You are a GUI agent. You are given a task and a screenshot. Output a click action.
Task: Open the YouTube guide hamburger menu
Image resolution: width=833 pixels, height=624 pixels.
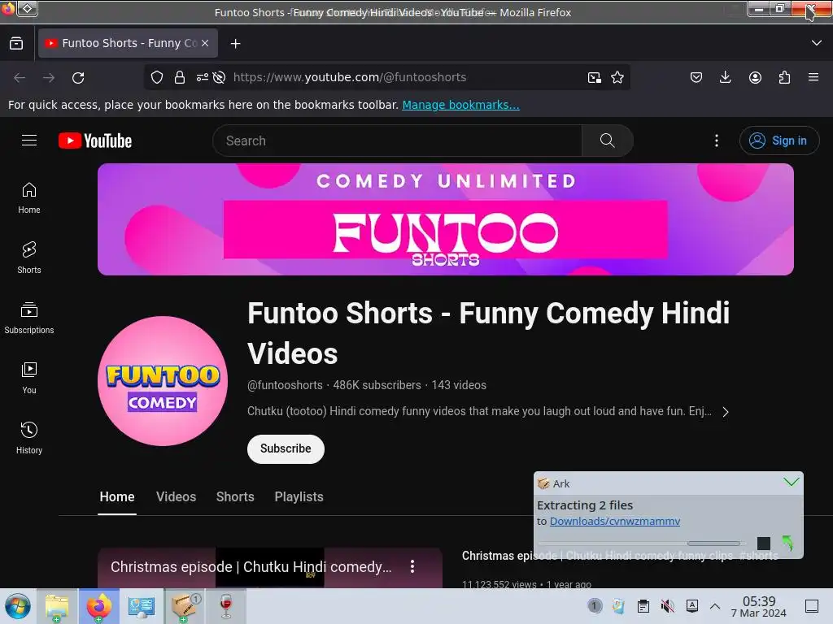29,140
